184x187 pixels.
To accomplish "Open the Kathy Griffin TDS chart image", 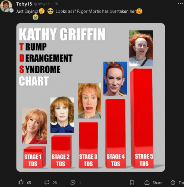I will pyautogui.click(x=91, y=97).
